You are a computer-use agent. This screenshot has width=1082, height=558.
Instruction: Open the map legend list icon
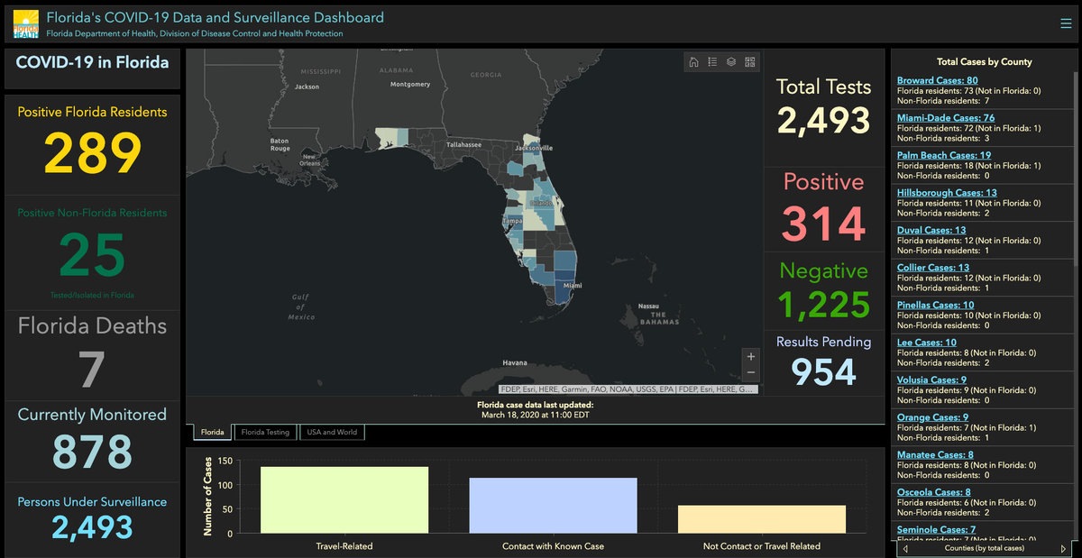click(x=712, y=62)
